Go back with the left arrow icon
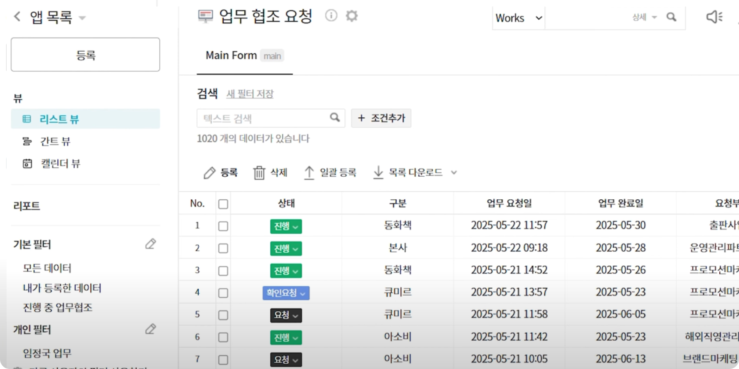The width and height of the screenshot is (739, 369). click(17, 17)
